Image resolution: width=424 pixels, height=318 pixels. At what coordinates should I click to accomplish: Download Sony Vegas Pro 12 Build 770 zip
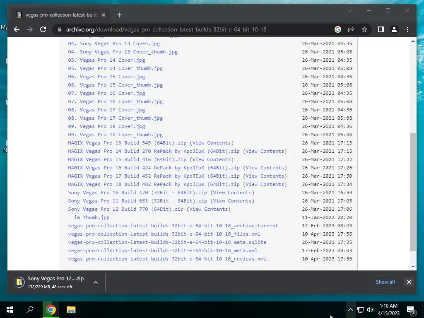click(x=126, y=209)
